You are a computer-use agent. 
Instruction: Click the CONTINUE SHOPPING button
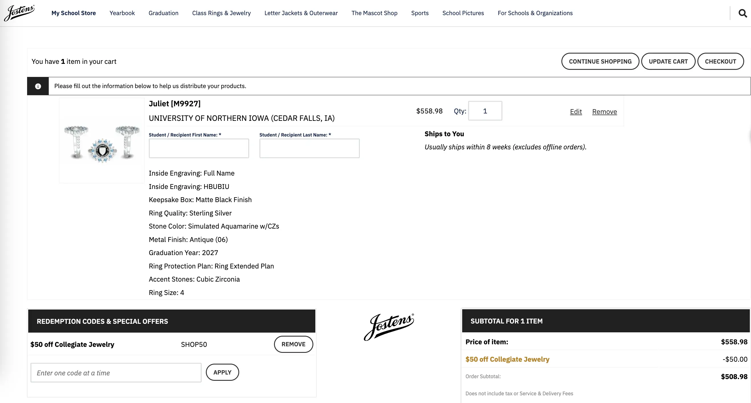point(600,61)
